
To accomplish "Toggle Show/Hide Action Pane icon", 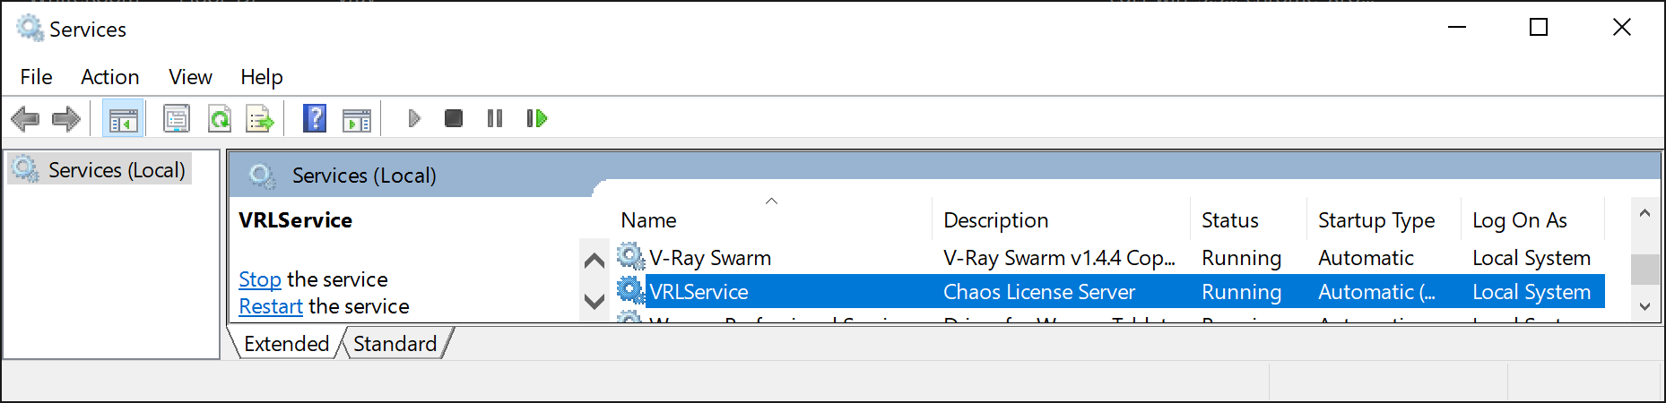I will tap(357, 118).
